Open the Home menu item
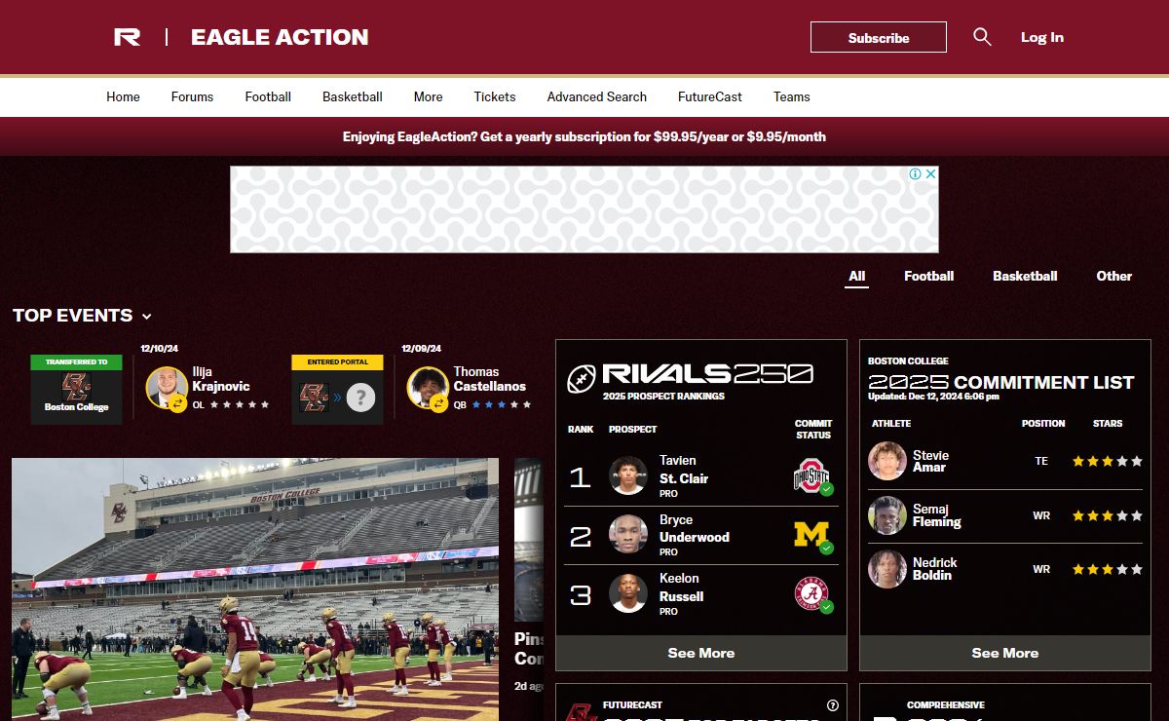 click(x=123, y=96)
